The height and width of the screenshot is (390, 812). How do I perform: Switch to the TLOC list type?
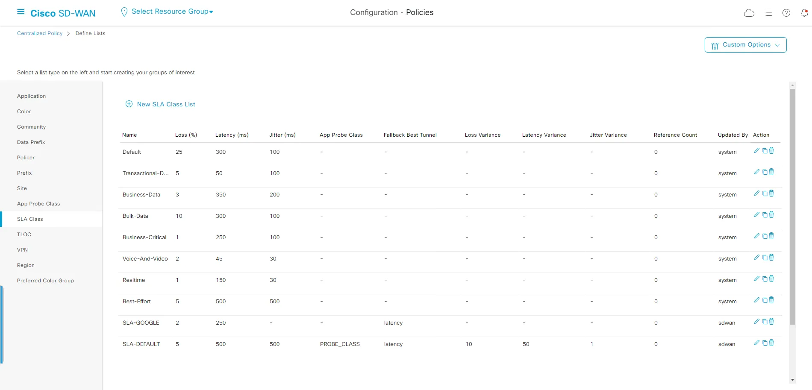(x=24, y=235)
